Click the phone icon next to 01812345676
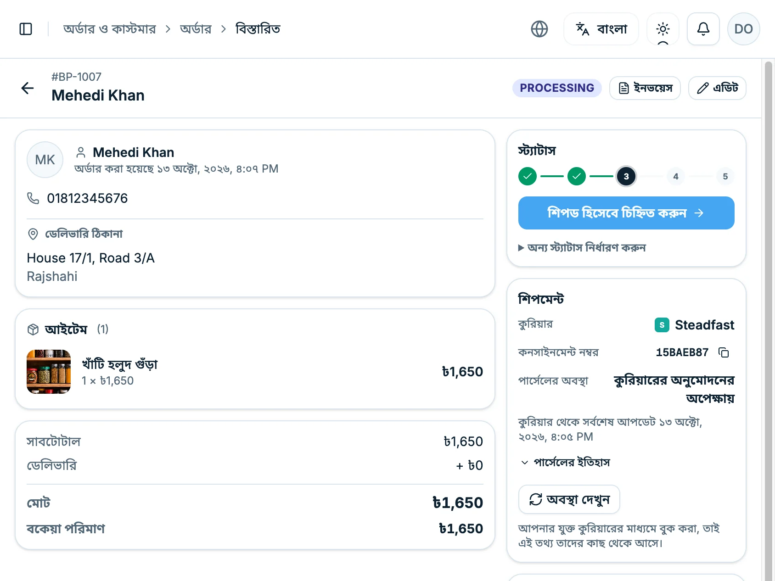775x581 pixels. click(x=33, y=198)
